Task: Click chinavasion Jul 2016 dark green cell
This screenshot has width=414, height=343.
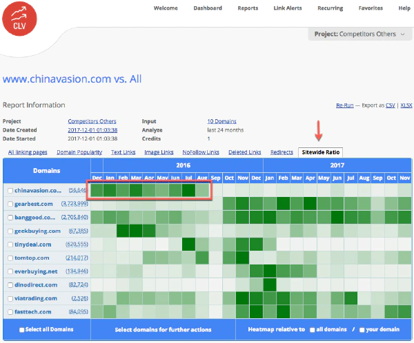Action: (188, 190)
